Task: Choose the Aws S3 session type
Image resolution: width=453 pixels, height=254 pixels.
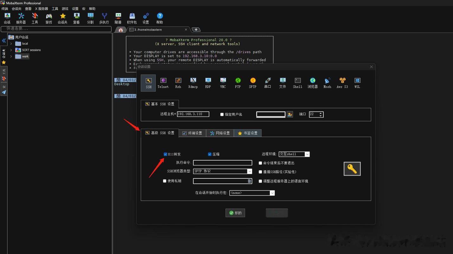Action: pyautogui.click(x=342, y=83)
